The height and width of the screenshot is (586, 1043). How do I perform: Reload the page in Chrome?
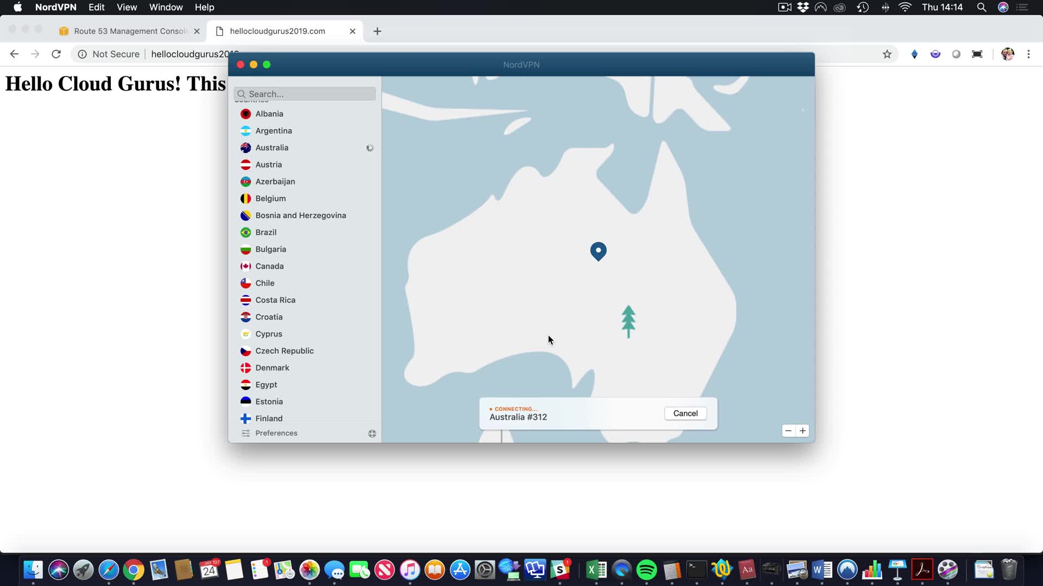pos(56,54)
